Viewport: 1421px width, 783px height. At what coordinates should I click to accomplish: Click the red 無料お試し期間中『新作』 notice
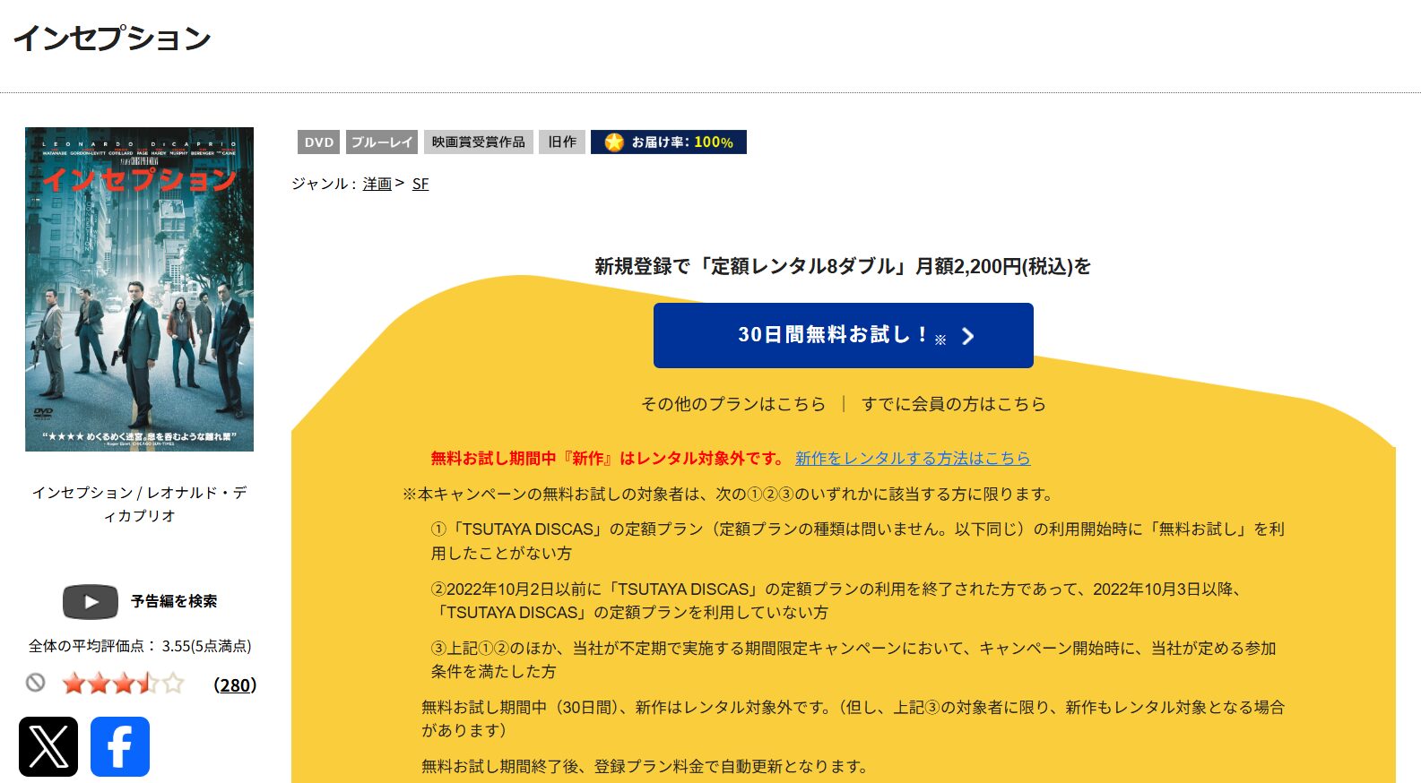click(x=609, y=458)
